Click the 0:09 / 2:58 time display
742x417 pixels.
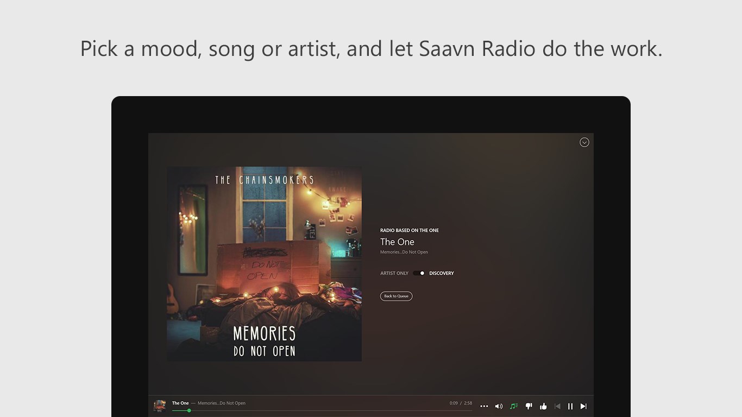[x=461, y=403]
